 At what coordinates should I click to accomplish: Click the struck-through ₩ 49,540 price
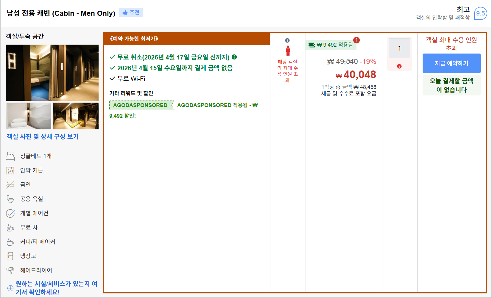tap(342, 62)
